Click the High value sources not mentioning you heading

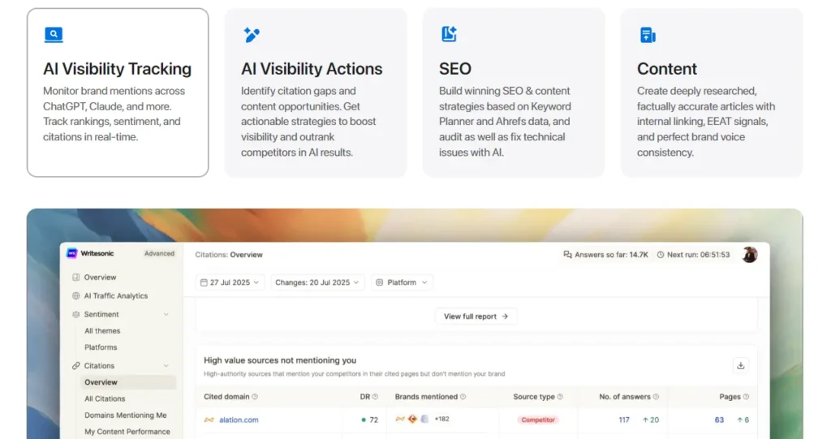coord(280,360)
